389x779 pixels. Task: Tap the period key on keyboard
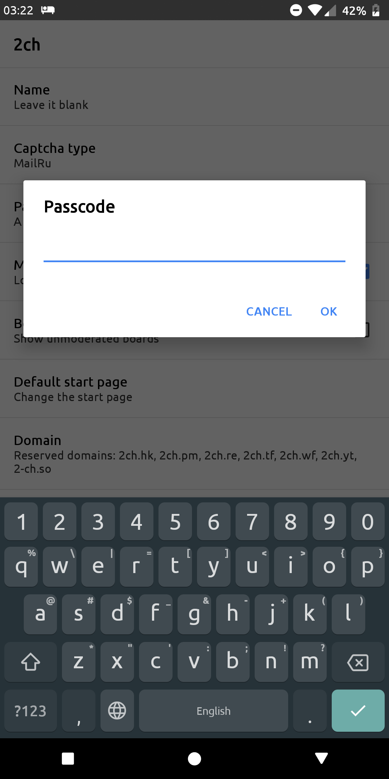point(310,711)
